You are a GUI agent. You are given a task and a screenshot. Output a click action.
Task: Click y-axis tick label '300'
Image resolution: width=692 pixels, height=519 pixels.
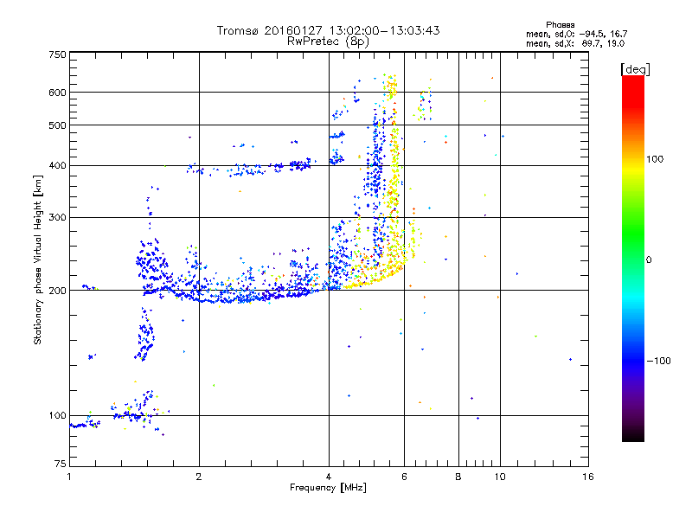click(57, 217)
